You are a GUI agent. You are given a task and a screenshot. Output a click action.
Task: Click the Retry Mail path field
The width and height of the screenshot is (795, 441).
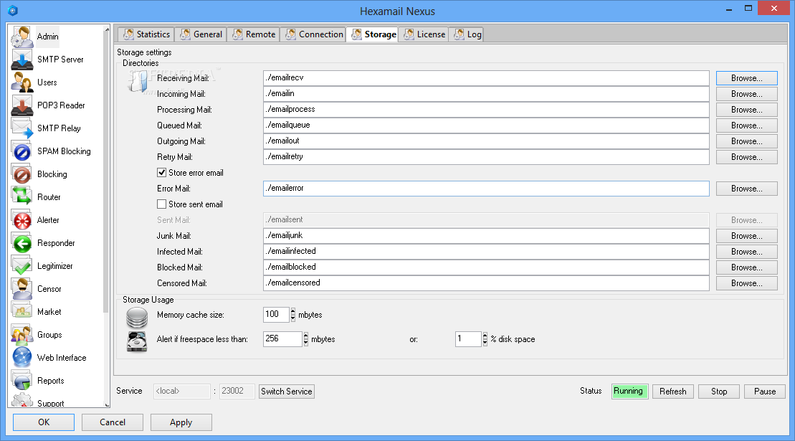coord(486,156)
